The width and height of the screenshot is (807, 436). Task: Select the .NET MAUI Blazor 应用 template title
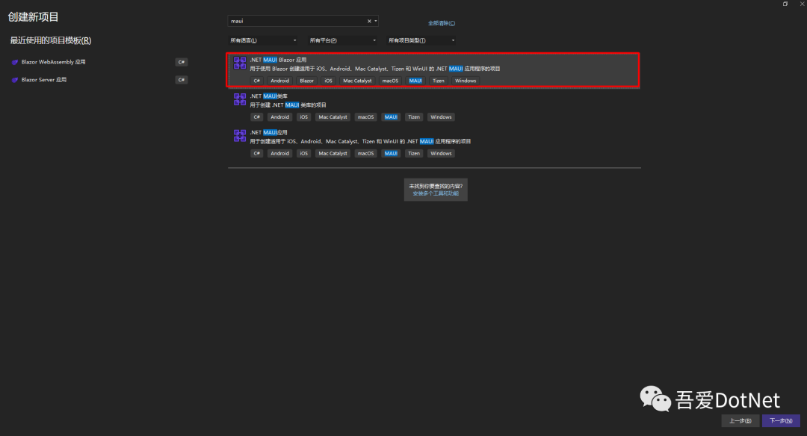click(x=278, y=60)
